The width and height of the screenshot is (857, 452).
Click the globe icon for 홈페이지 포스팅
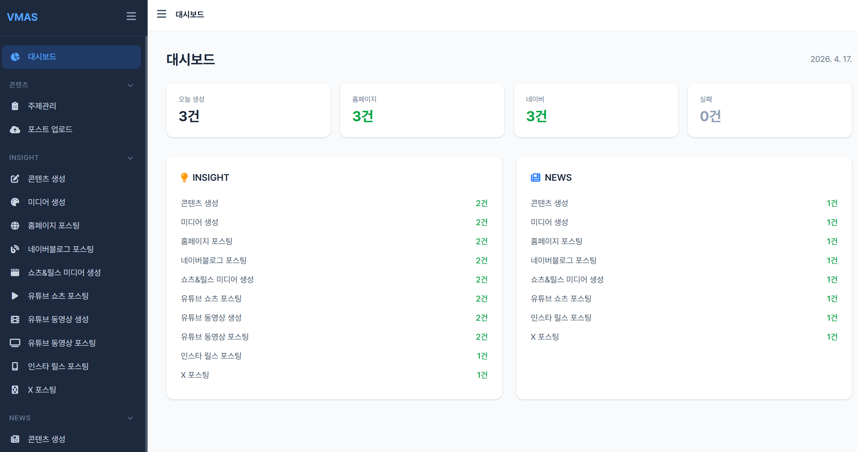[15, 226]
